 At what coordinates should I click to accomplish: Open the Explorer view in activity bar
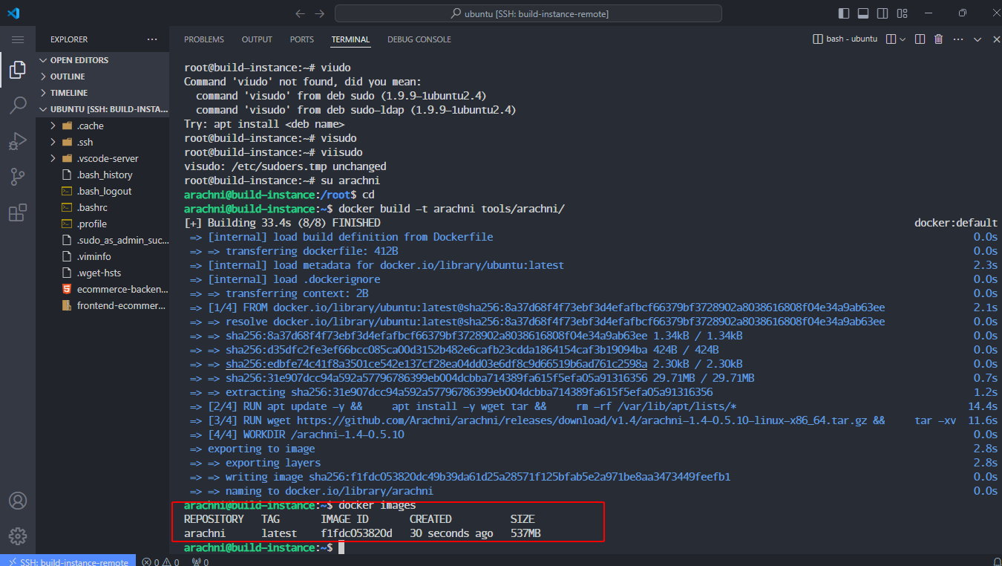[18, 70]
